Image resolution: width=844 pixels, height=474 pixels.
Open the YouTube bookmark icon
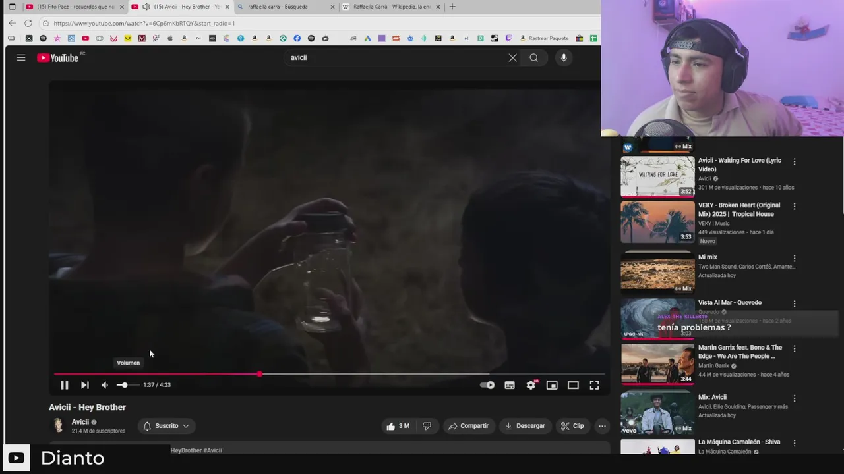click(x=85, y=38)
